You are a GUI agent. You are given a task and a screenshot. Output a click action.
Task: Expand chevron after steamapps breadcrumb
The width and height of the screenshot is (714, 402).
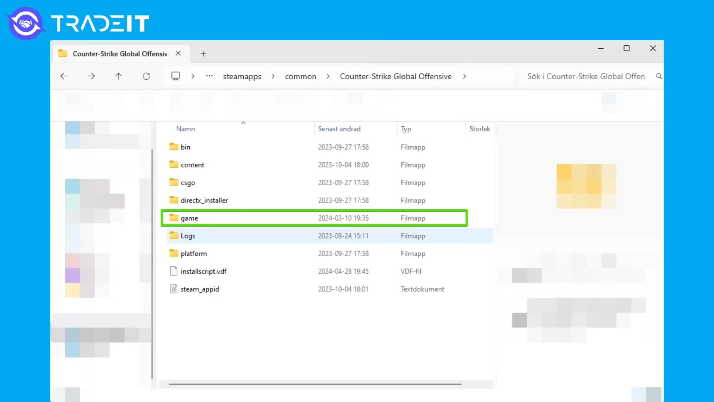(x=273, y=76)
